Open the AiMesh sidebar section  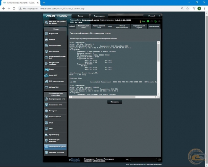[55, 40]
